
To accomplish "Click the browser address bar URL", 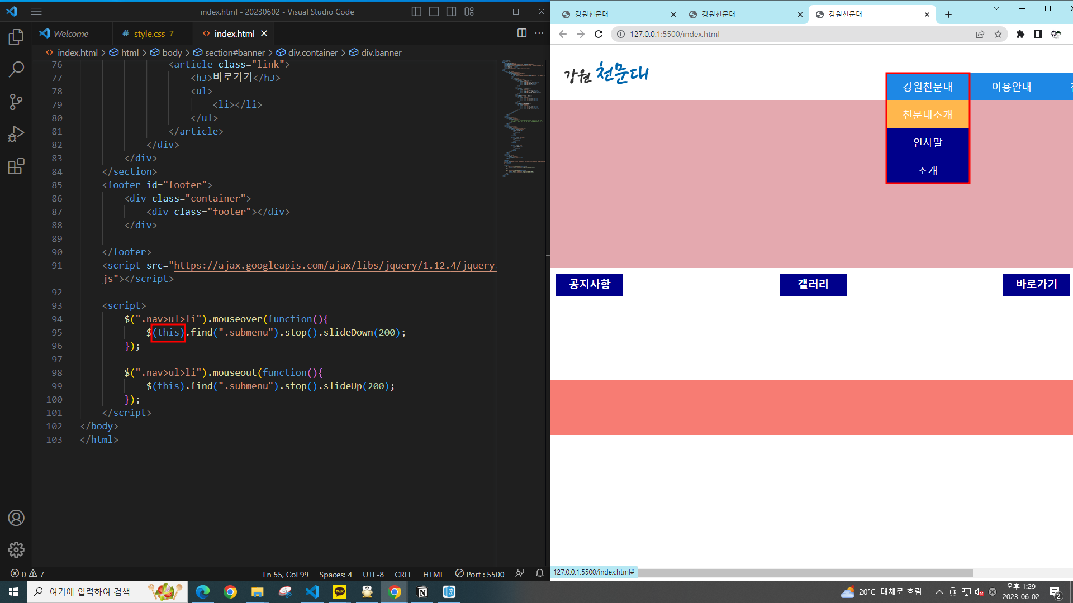I will click(675, 34).
